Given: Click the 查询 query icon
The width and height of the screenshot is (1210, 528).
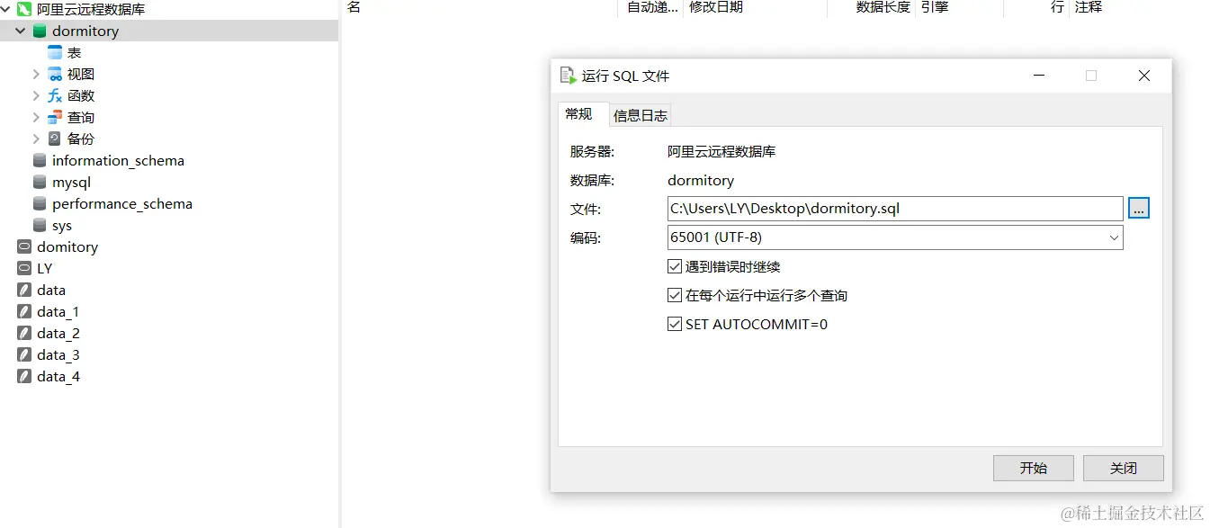Looking at the screenshot, I should click(x=55, y=117).
